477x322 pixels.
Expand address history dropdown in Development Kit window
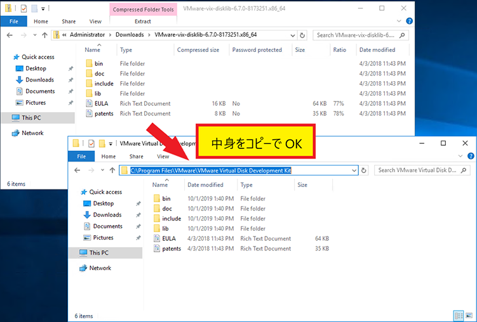[x=354, y=171]
